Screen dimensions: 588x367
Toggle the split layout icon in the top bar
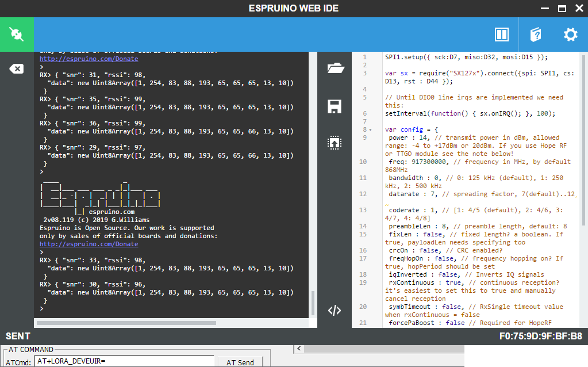coord(501,35)
